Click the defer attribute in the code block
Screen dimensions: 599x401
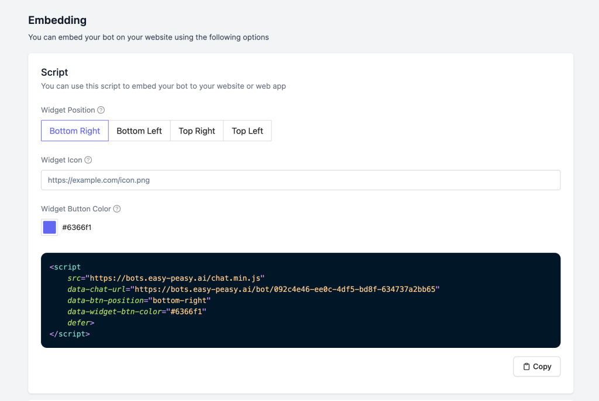coord(81,323)
